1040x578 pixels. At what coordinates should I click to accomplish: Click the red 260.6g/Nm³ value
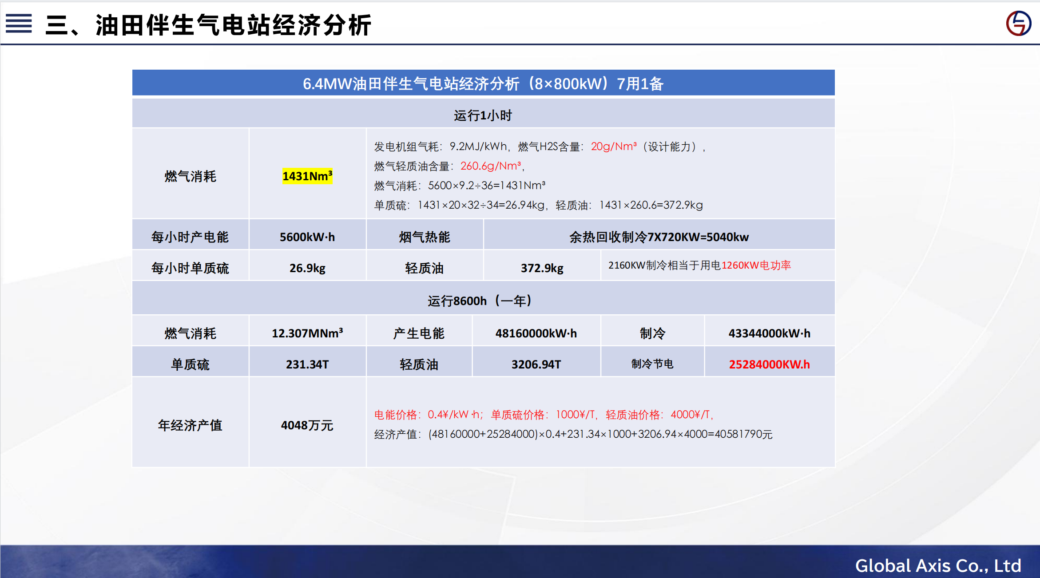[491, 166]
